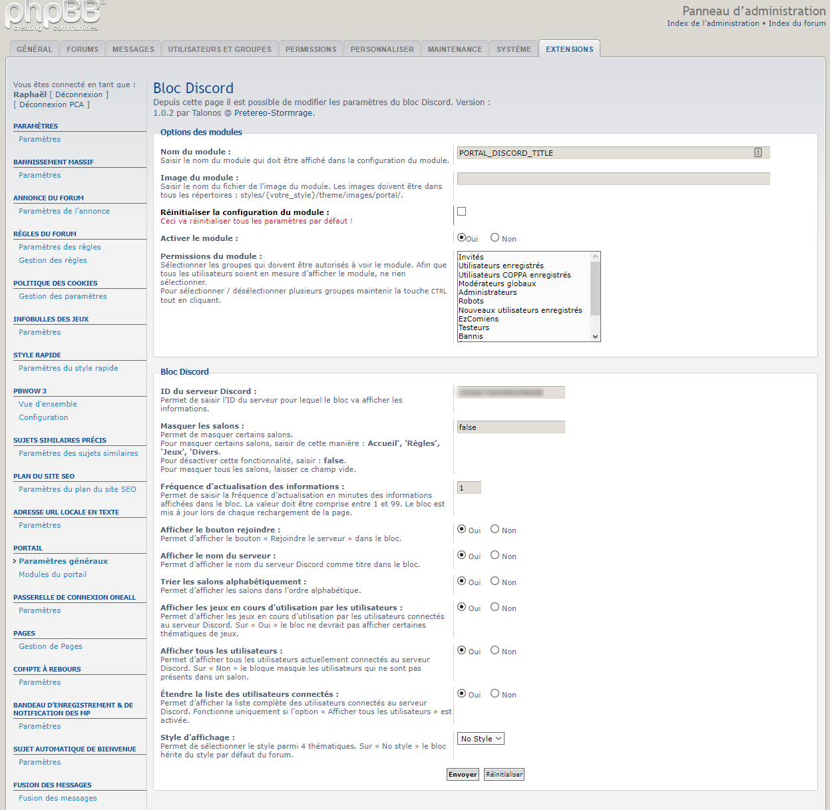The height and width of the screenshot is (810, 830).
Task: Set Afficher le bouton rejoindre to Non
Action: [495, 529]
